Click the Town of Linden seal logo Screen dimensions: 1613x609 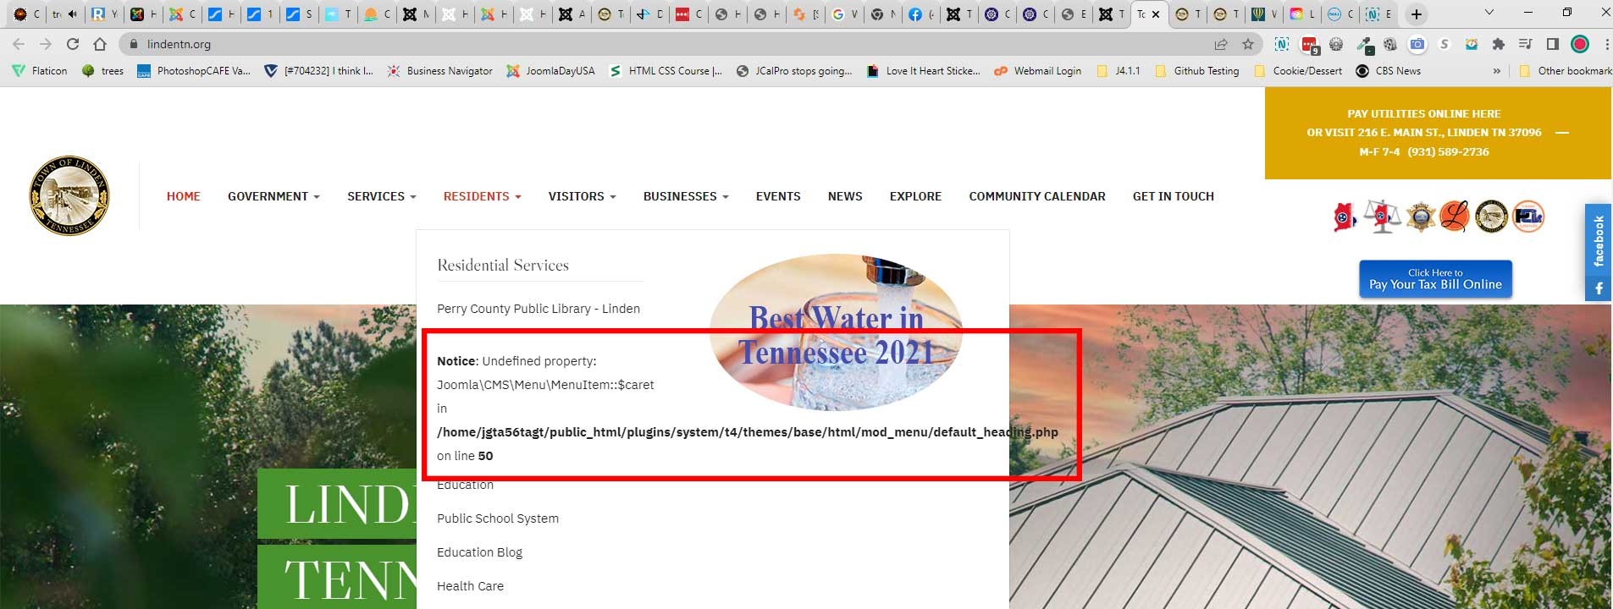[x=69, y=195]
